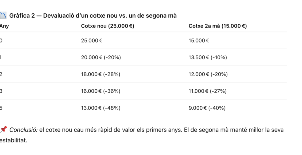Click the downward chart emoji beside the heading
Viewport: 302px width, 155px height.
click(3, 16)
